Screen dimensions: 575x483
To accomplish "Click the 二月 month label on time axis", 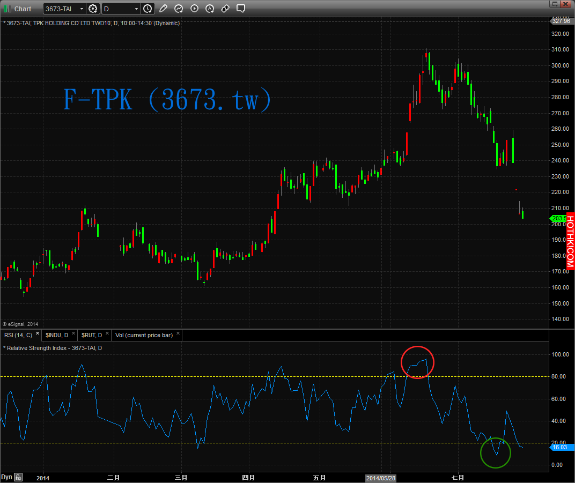I will pyautogui.click(x=113, y=478).
